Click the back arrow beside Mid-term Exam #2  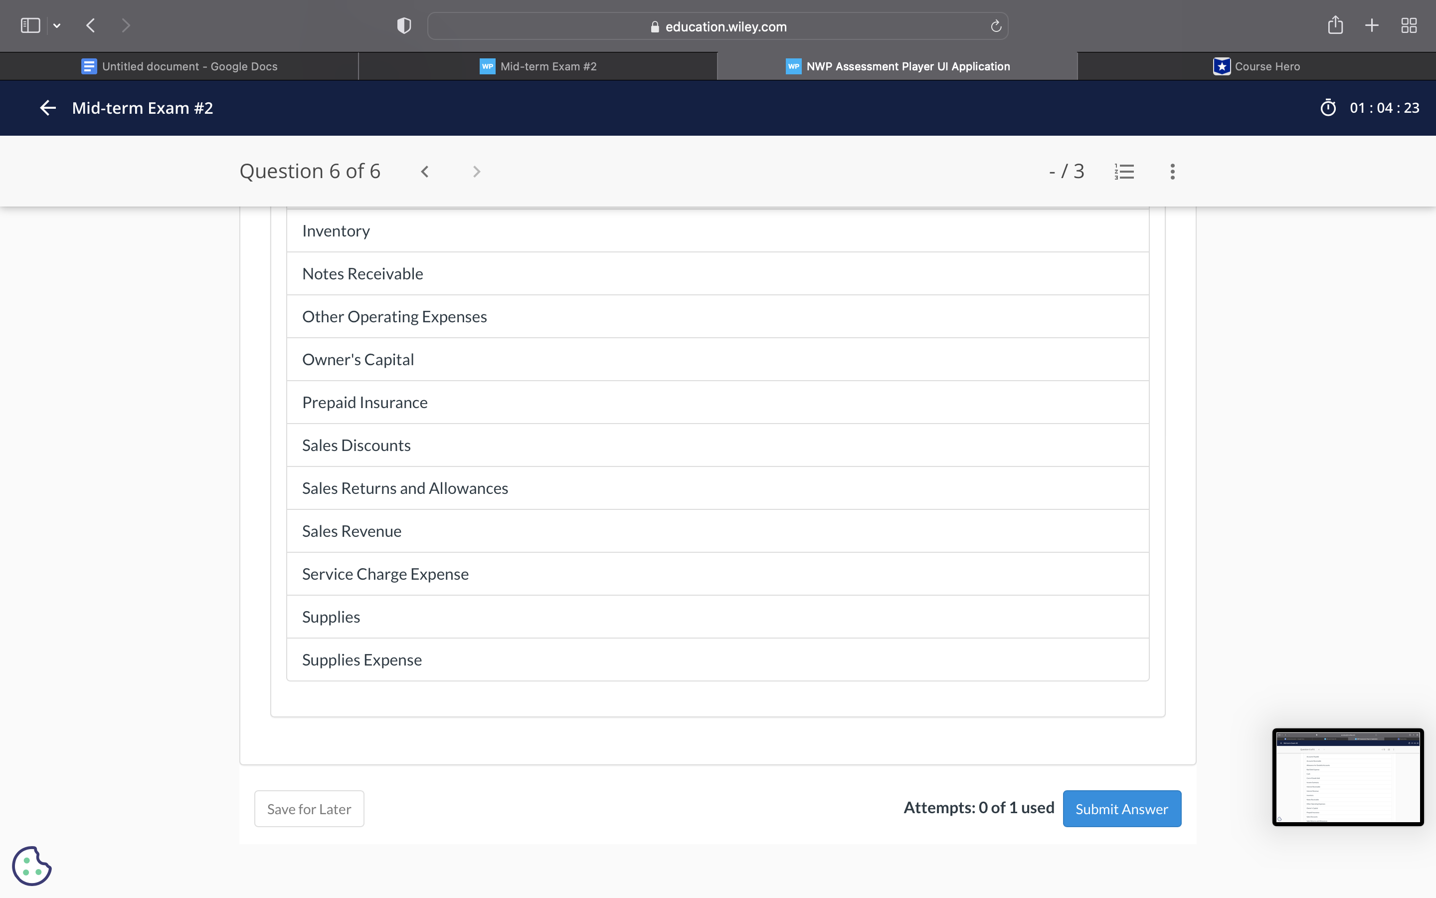[x=47, y=107]
